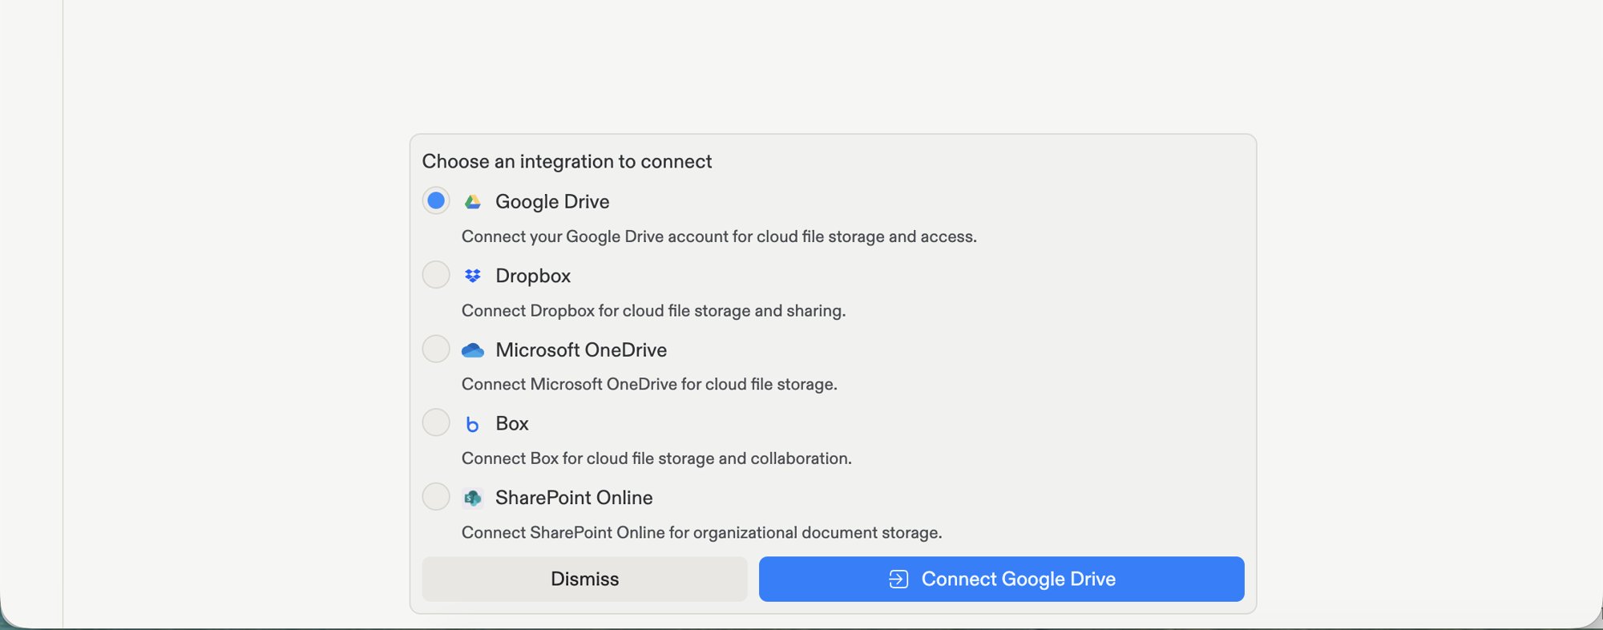Select the SharePoint Online radio button
The height and width of the screenshot is (630, 1603).
tap(436, 497)
